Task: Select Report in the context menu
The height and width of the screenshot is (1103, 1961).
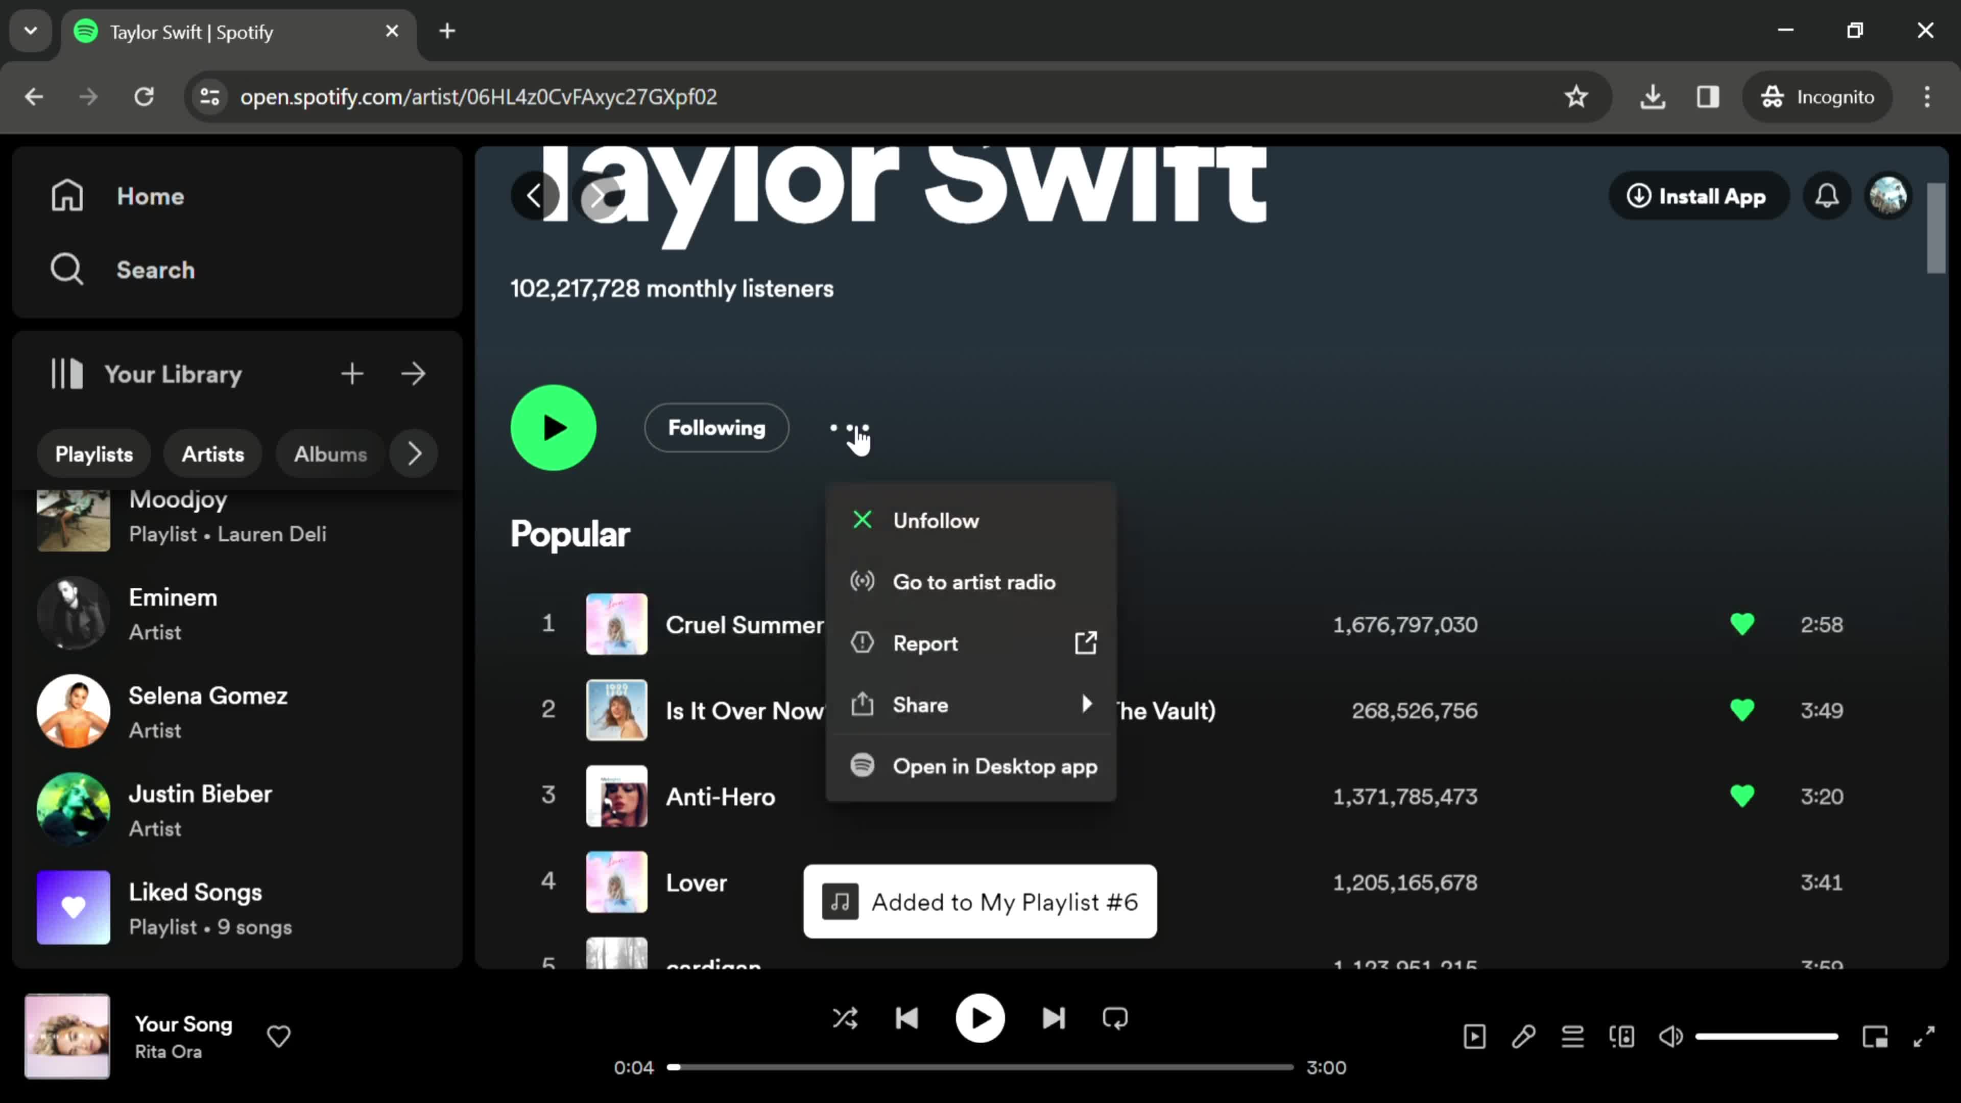Action: pos(971,644)
